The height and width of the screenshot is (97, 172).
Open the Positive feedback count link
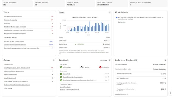point(64,67)
